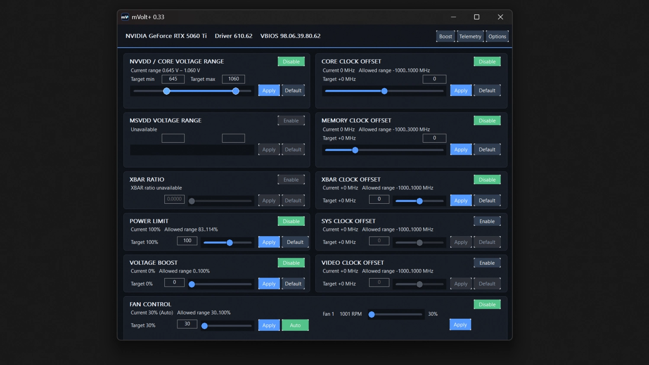Disable the Fan Control section
Image resolution: width=649 pixels, height=365 pixels.
click(x=487, y=304)
